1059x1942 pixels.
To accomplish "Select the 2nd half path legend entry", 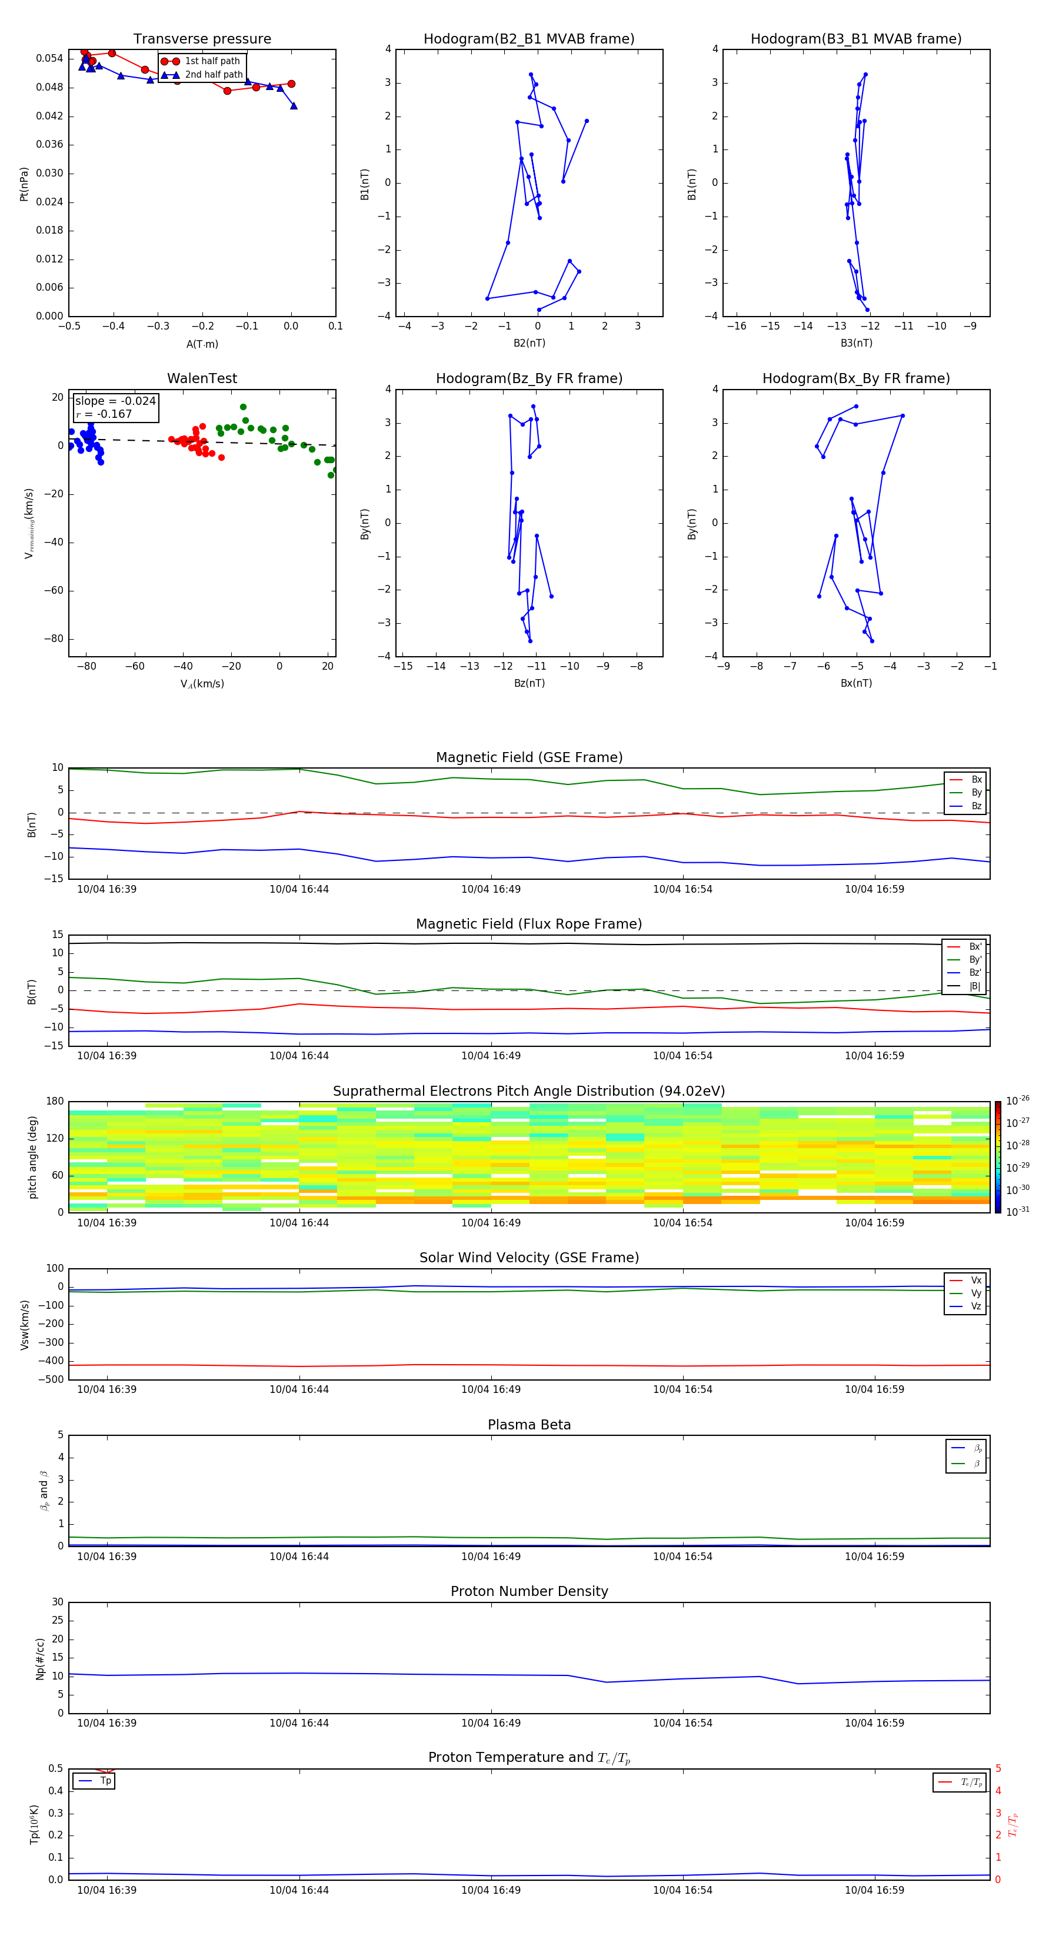I will [x=201, y=75].
